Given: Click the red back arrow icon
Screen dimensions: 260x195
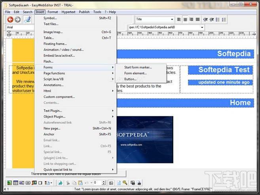Looking at the screenshot, I should [10, 19].
